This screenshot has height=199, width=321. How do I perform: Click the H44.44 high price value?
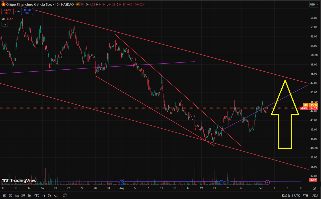[101, 5]
